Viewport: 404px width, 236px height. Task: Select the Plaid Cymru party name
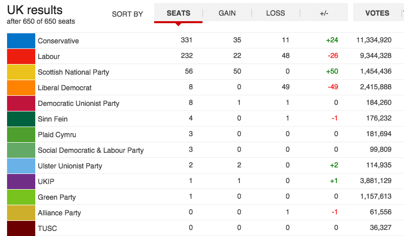(x=57, y=135)
